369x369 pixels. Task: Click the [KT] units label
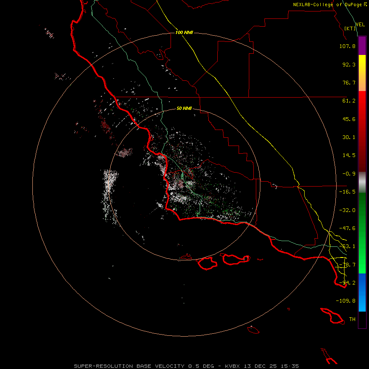(350, 28)
